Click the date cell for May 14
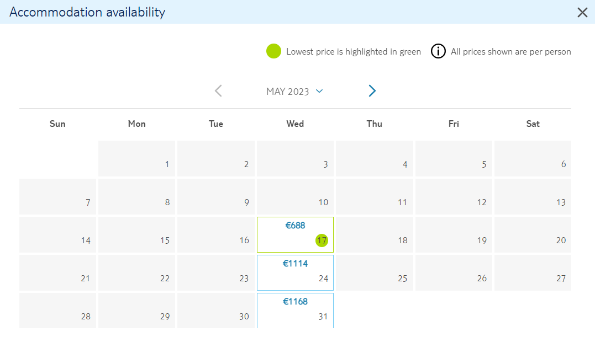This screenshot has height=337, width=595. (x=57, y=235)
